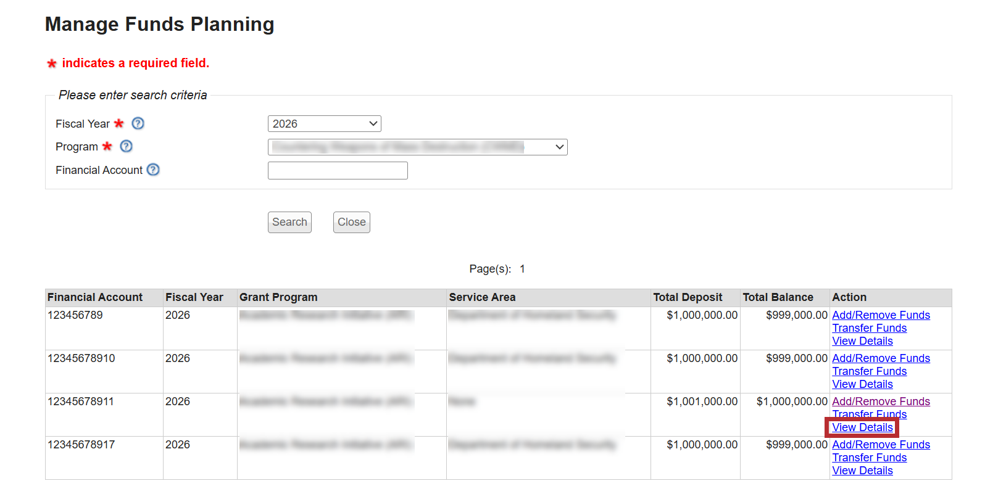1006x486 pixels.
Task: View Details for account 12345678917
Action: point(862,471)
